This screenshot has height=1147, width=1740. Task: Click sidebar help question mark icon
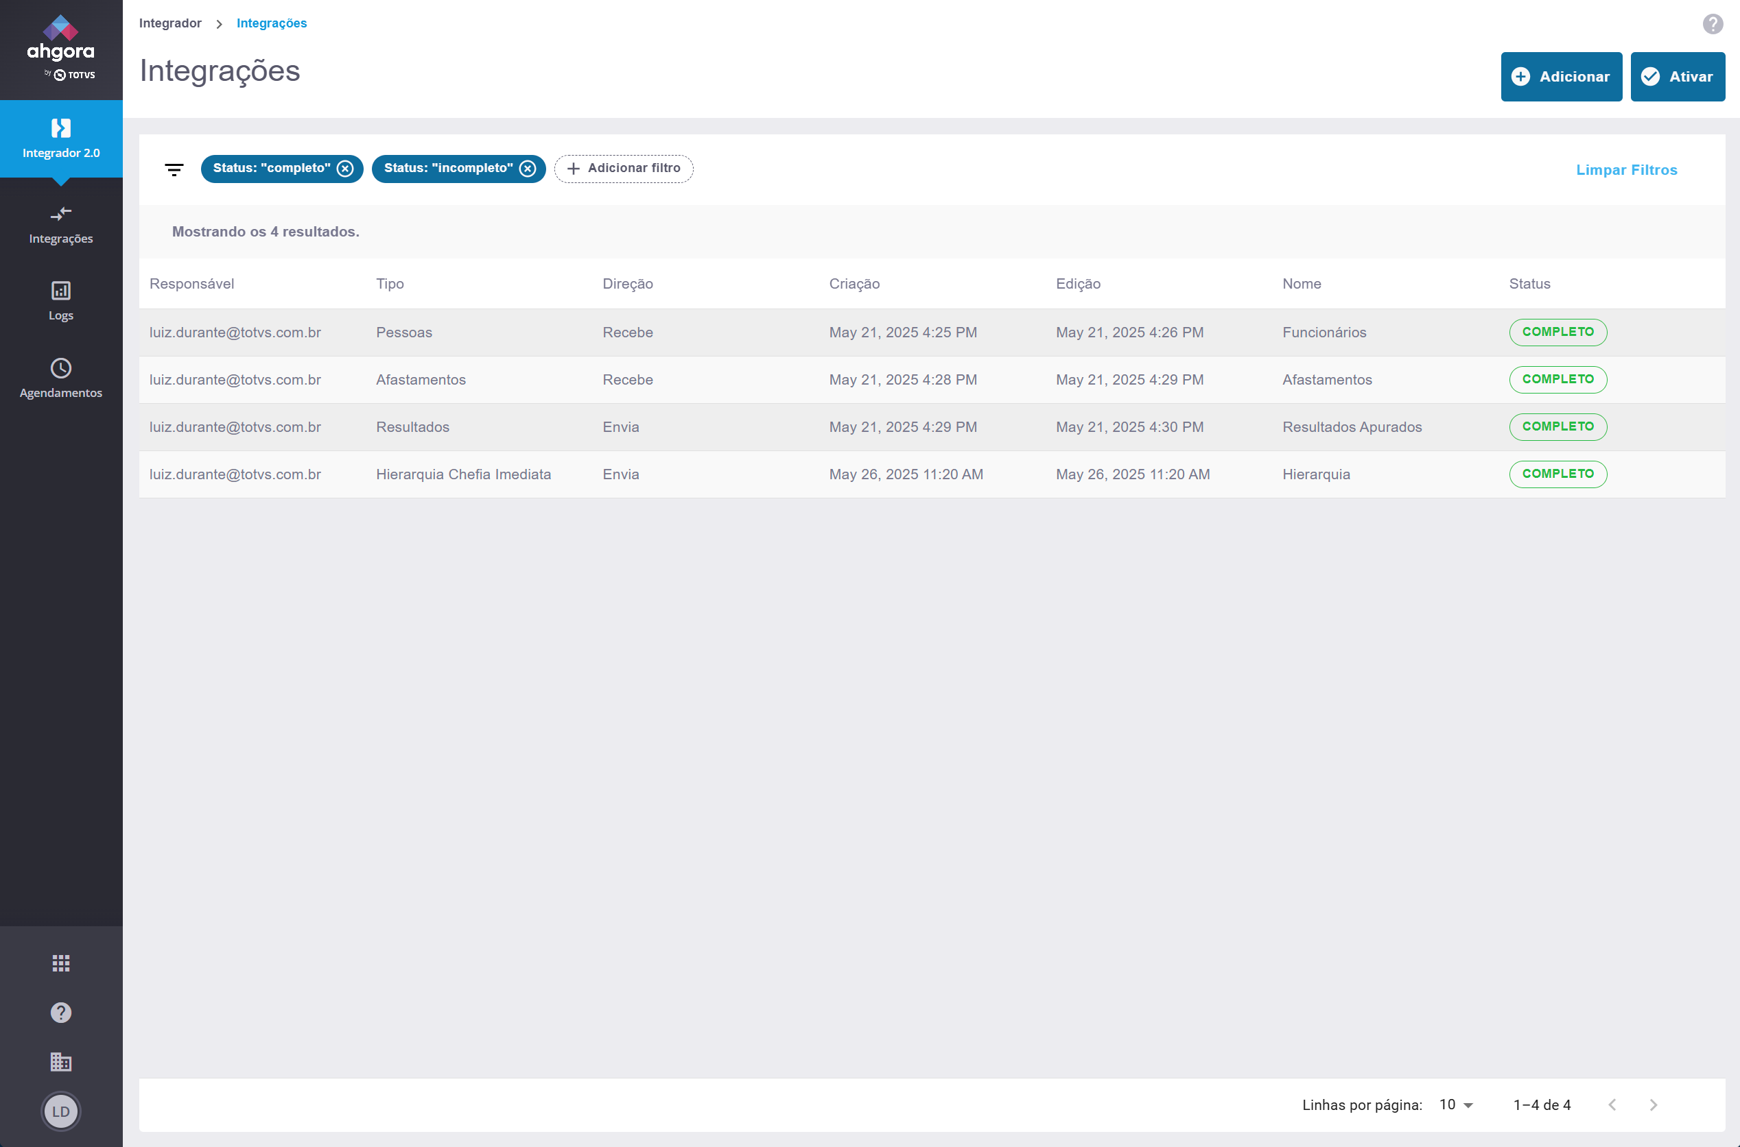pos(61,1013)
